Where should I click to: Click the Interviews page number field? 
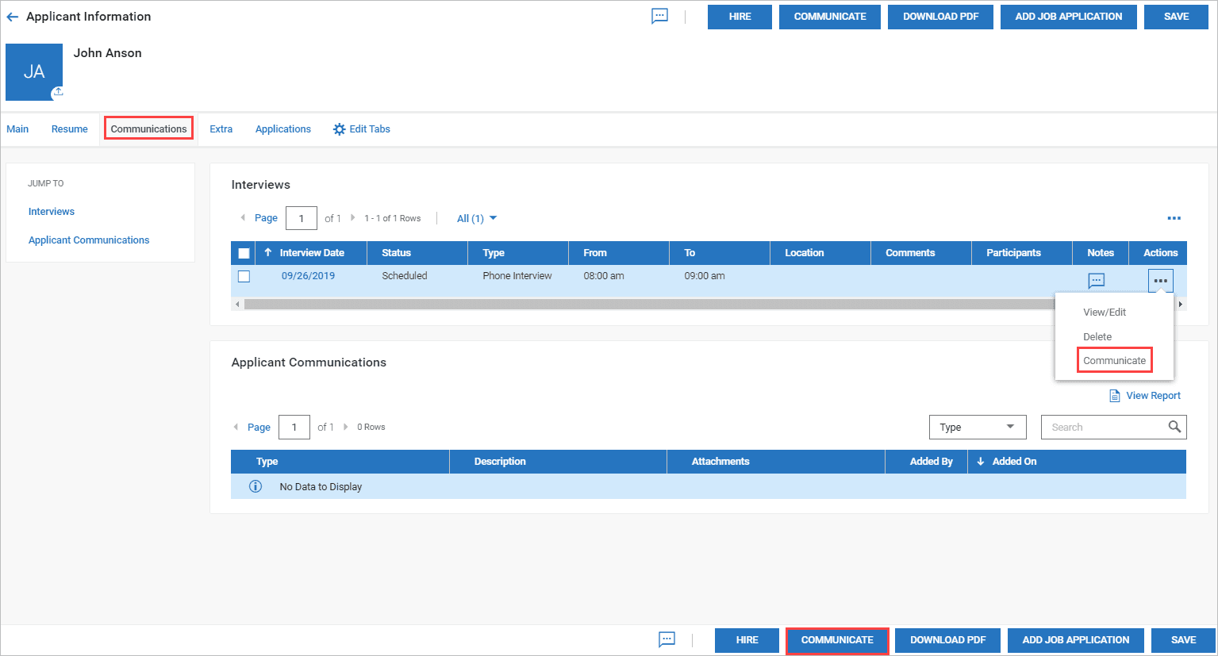[x=302, y=218]
